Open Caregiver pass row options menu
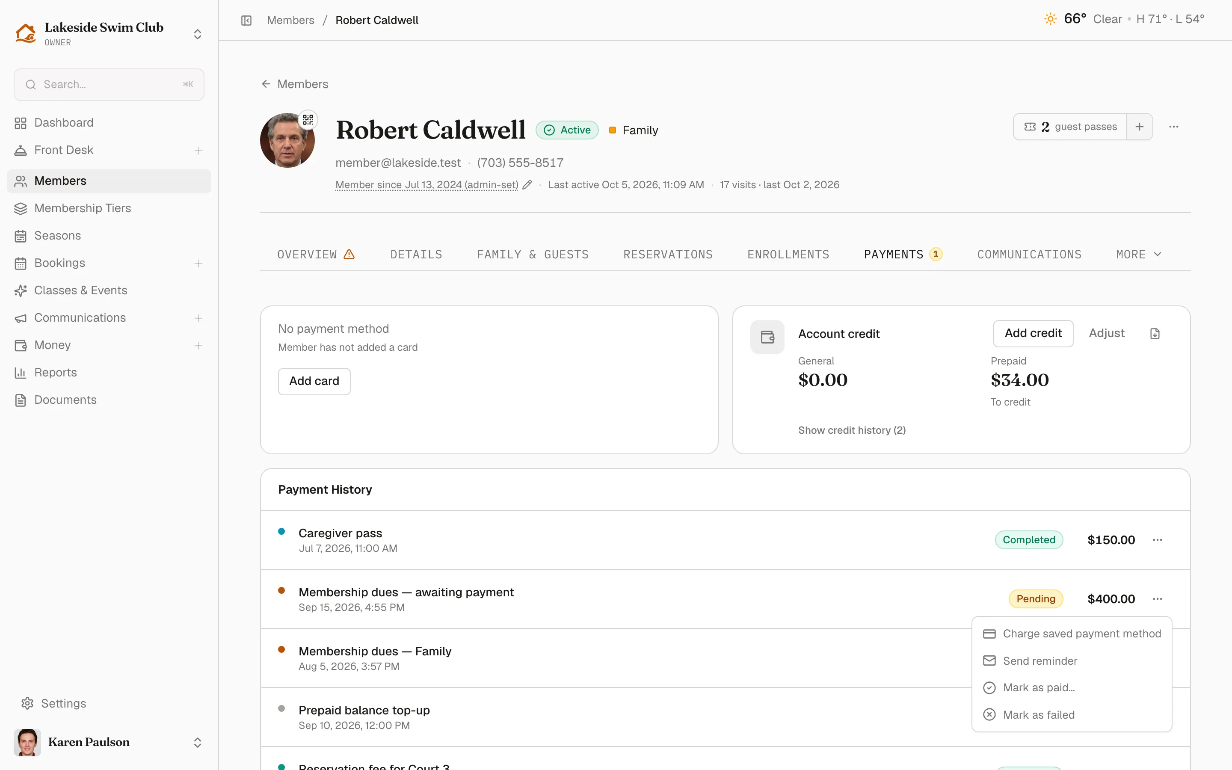 (x=1158, y=540)
